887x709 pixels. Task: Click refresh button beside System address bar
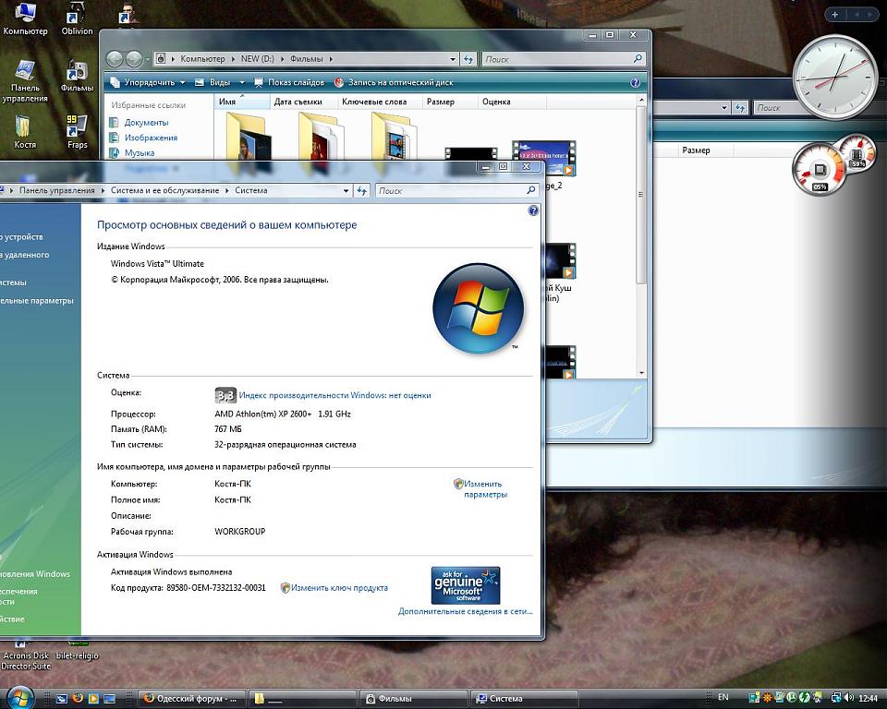[x=362, y=191]
